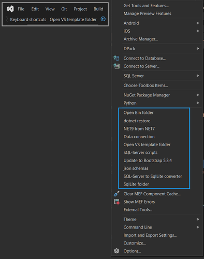Open Import and Export Settings
The width and height of the screenshot is (204, 259).
tap(150, 235)
